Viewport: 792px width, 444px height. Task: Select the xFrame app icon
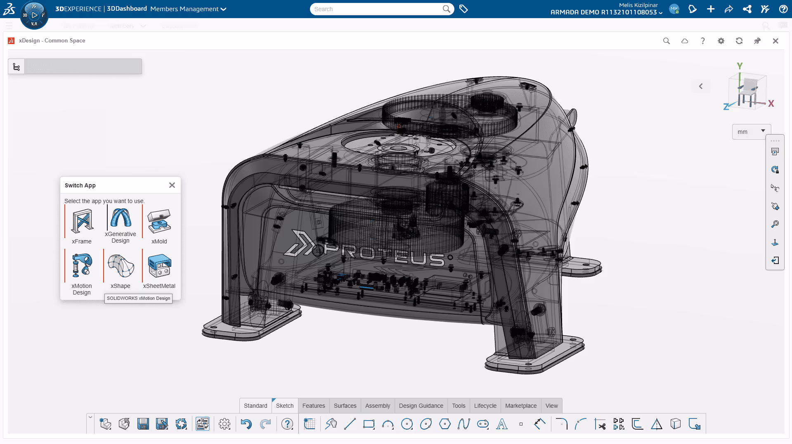[82, 222]
